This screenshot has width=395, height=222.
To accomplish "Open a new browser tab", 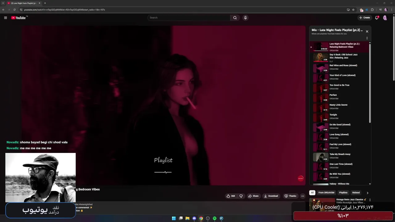I will pyautogui.click(x=45, y=3).
